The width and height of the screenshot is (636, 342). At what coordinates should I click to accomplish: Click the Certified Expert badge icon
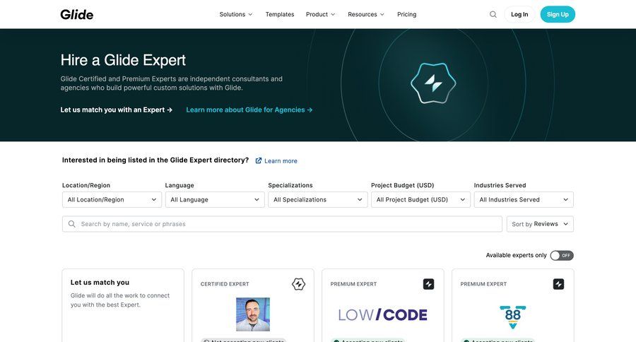(x=298, y=284)
